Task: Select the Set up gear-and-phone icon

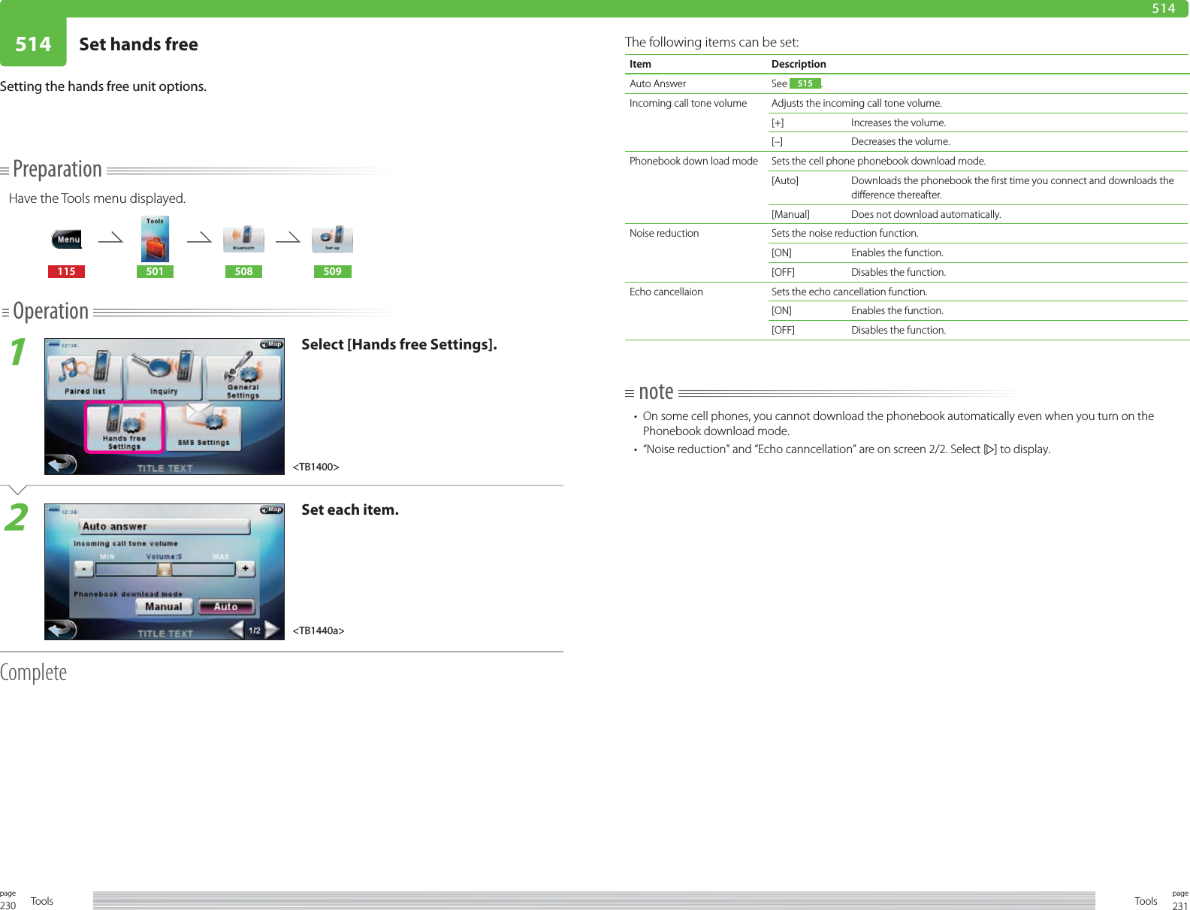Action: coord(332,239)
